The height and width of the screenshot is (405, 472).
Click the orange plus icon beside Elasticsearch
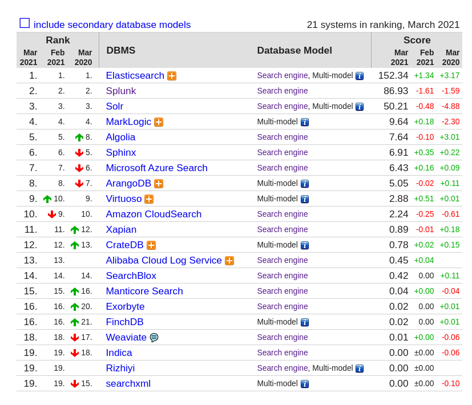pyautogui.click(x=172, y=76)
